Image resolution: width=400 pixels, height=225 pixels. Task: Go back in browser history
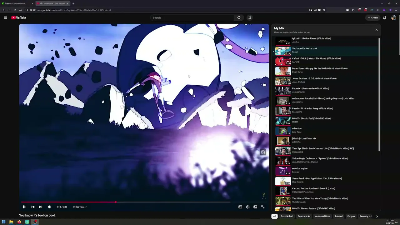[4, 10]
